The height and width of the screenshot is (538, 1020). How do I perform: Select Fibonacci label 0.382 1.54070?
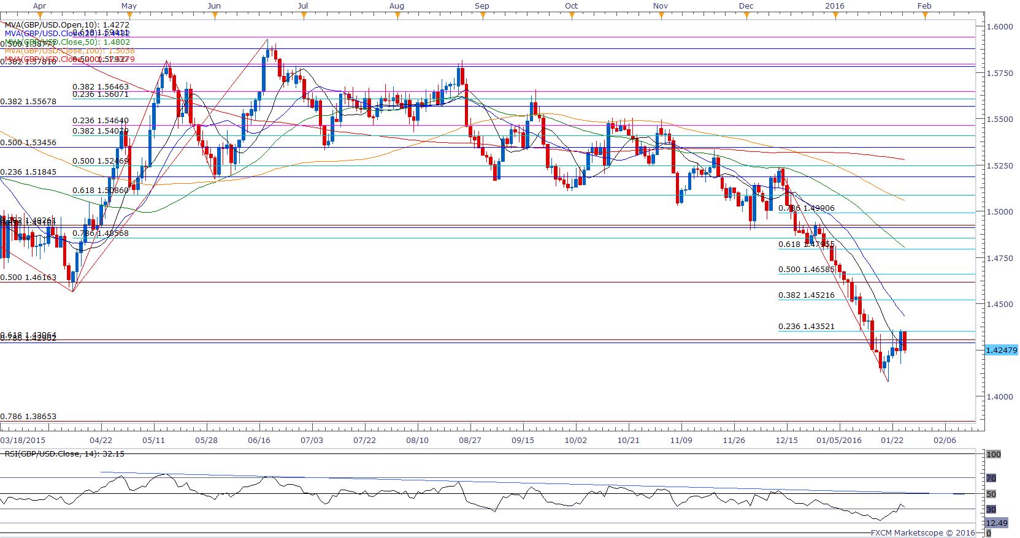[x=101, y=131]
